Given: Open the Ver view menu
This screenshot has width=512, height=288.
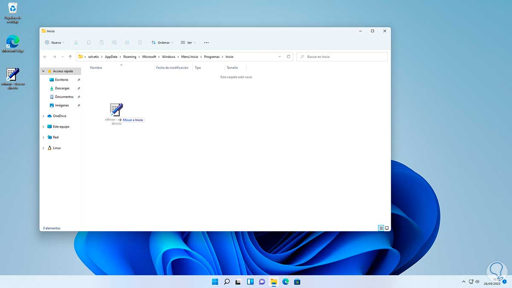Looking at the screenshot, I should [x=188, y=43].
